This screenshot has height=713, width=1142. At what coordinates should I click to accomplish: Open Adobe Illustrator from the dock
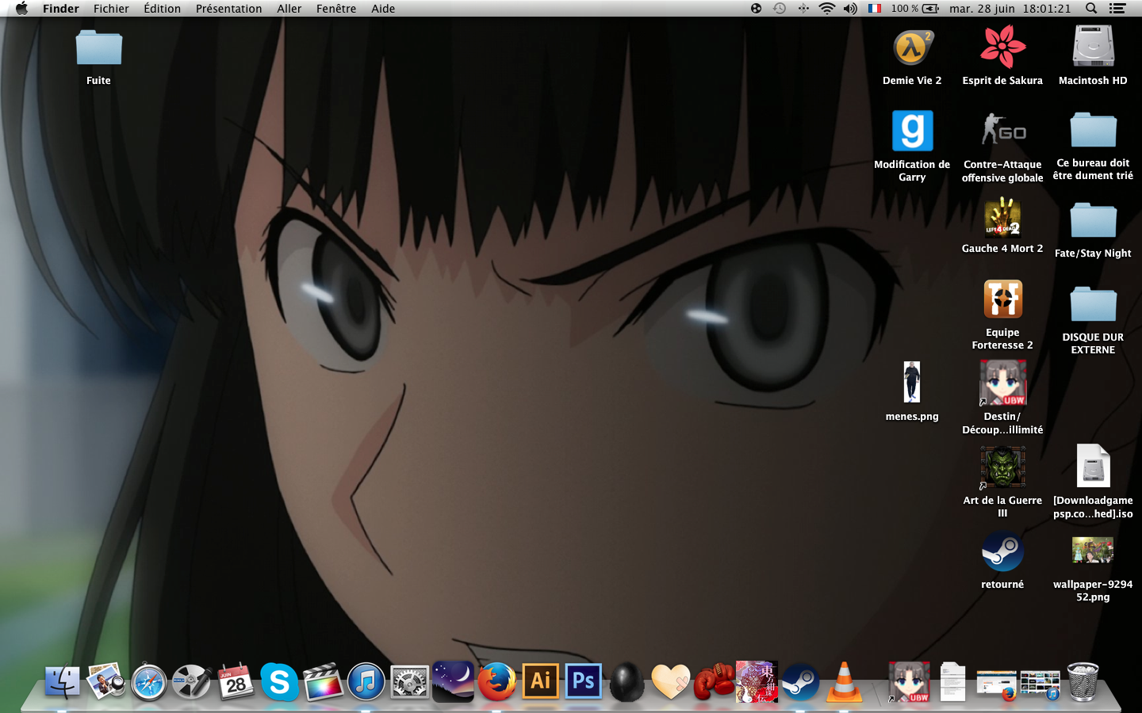[541, 681]
